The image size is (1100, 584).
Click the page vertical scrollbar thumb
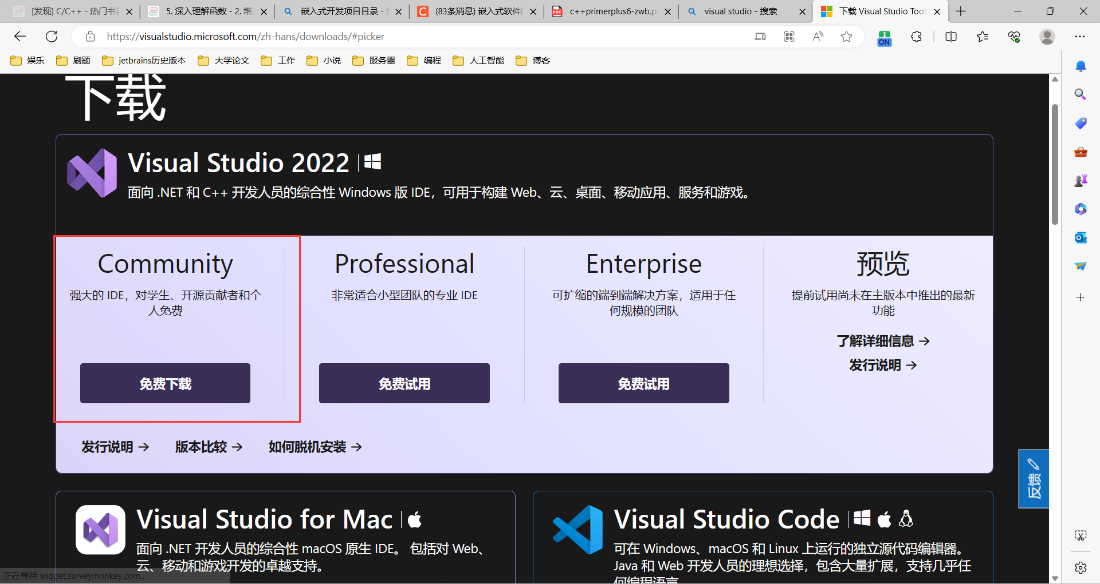click(x=1055, y=164)
